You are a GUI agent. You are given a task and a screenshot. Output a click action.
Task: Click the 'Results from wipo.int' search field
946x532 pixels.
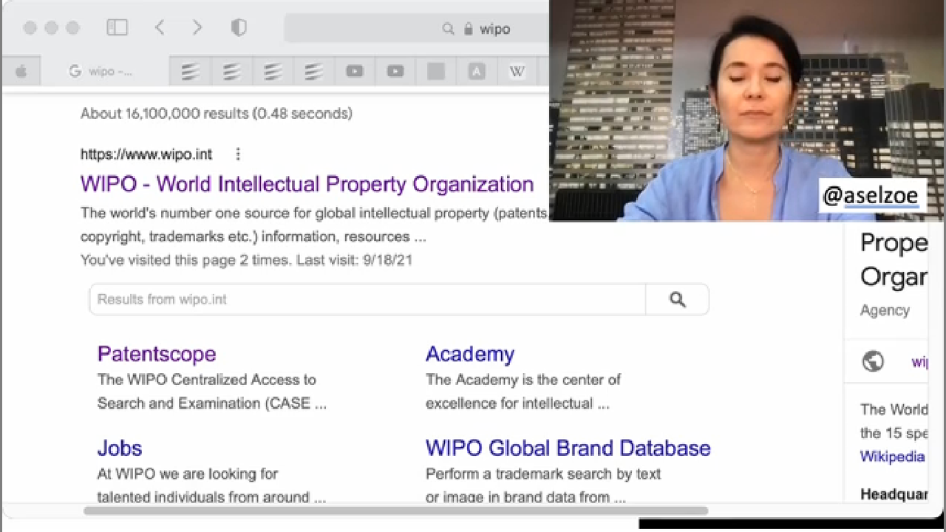367,299
